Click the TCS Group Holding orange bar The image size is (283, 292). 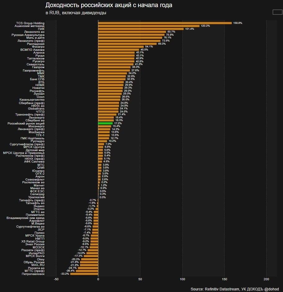click(165, 23)
